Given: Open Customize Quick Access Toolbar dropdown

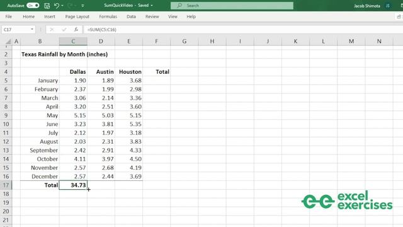Looking at the screenshot, I should (82, 6).
